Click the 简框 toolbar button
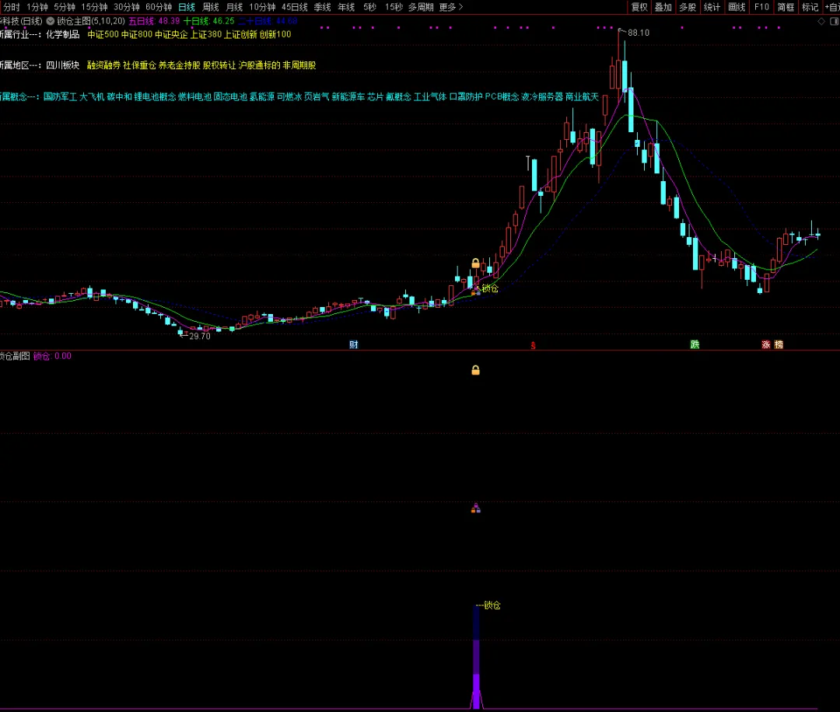Screen dimensions: 840x712 (x=786, y=7)
